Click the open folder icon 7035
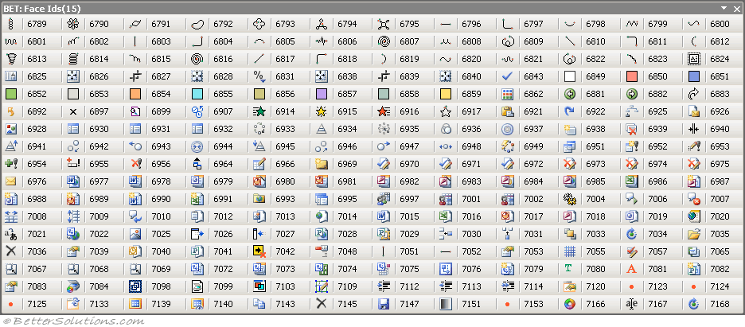Image resolution: width=745 pixels, height=327 pixels. pyautogui.click(x=694, y=233)
